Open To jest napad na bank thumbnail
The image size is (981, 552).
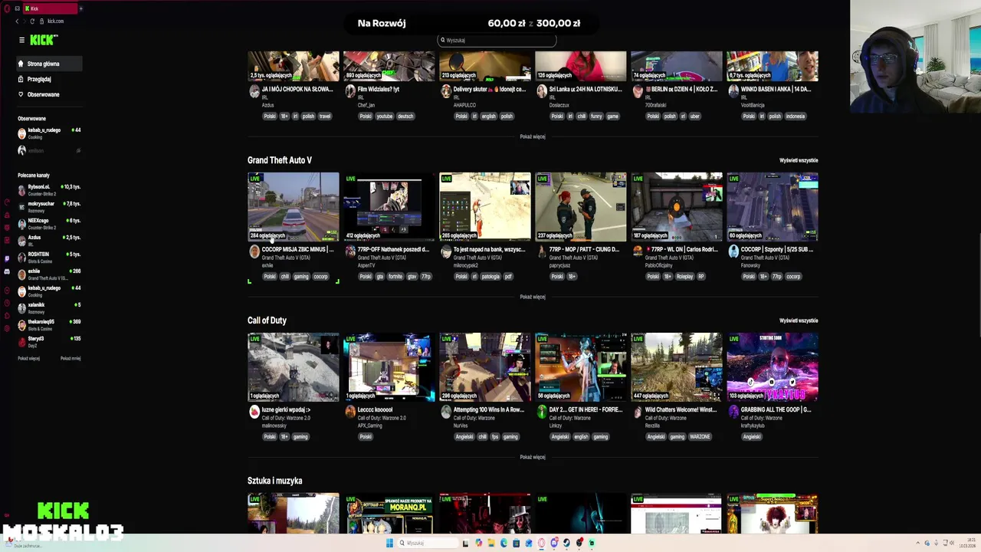point(484,207)
